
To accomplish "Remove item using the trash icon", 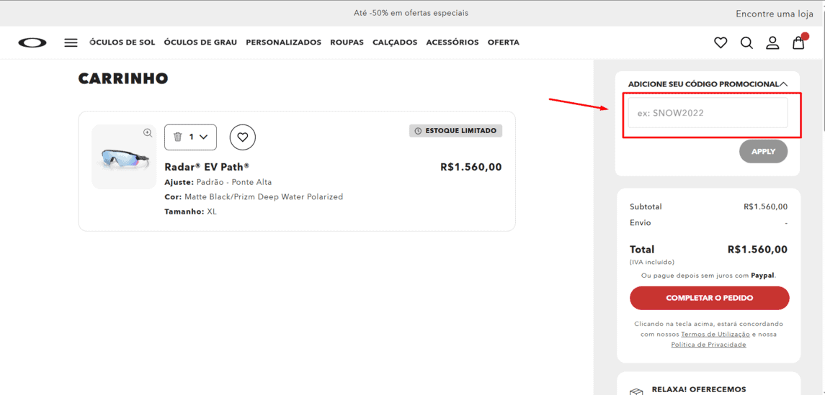I will 178,137.
